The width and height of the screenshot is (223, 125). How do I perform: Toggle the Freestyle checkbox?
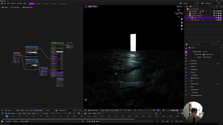click(191, 93)
